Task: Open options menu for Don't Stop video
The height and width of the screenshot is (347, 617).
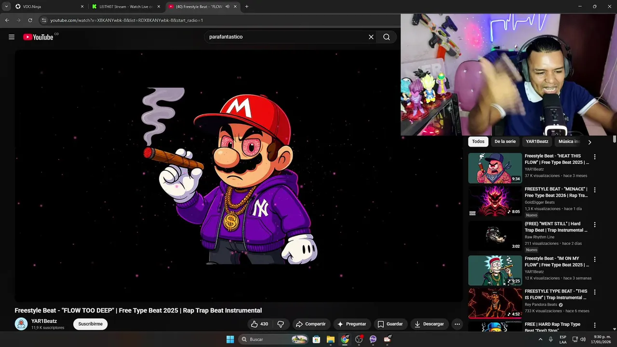Action: [x=594, y=325]
